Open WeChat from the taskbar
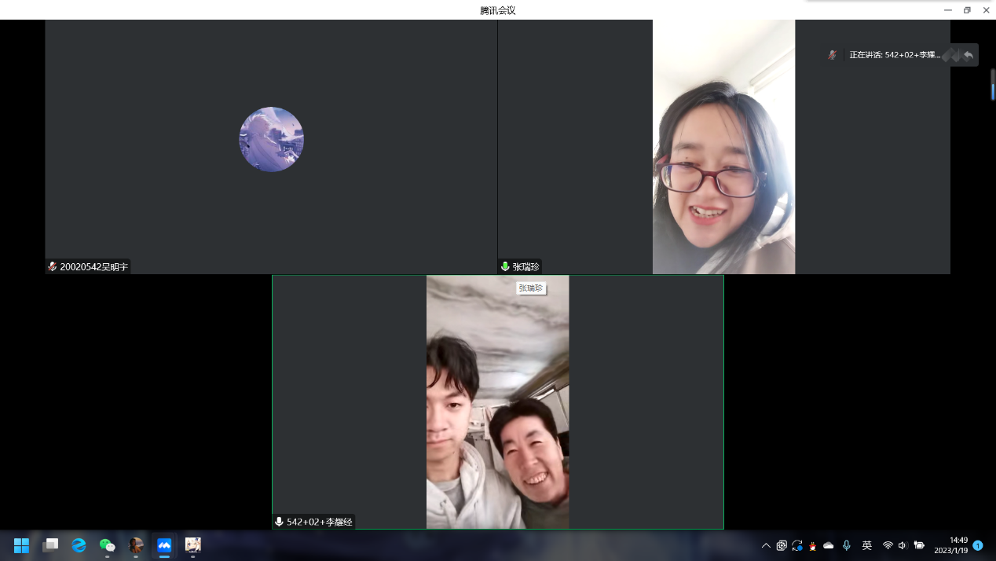Screen dimensions: 996x561 pyautogui.click(x=108, y=545)
